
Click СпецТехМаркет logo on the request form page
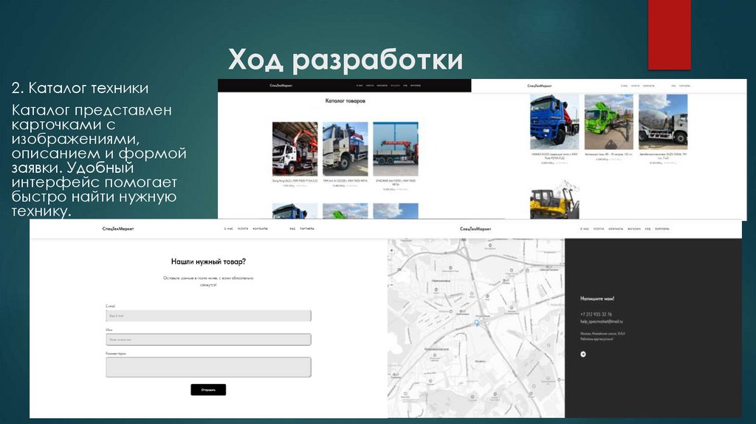click(x=118, y=229)
